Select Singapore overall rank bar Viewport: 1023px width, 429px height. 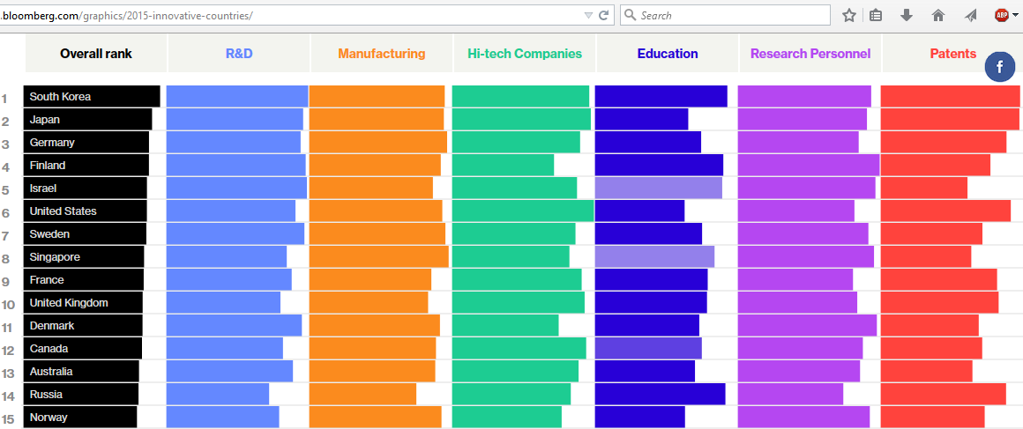tap(84, 257)
